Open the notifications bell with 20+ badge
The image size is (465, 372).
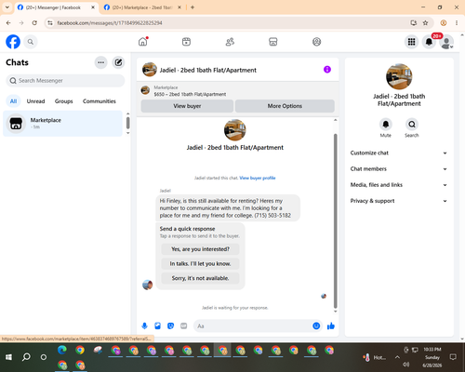(429, 42)
